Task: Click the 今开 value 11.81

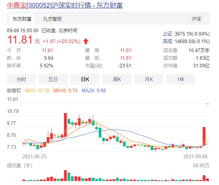Action: (47, 50)
